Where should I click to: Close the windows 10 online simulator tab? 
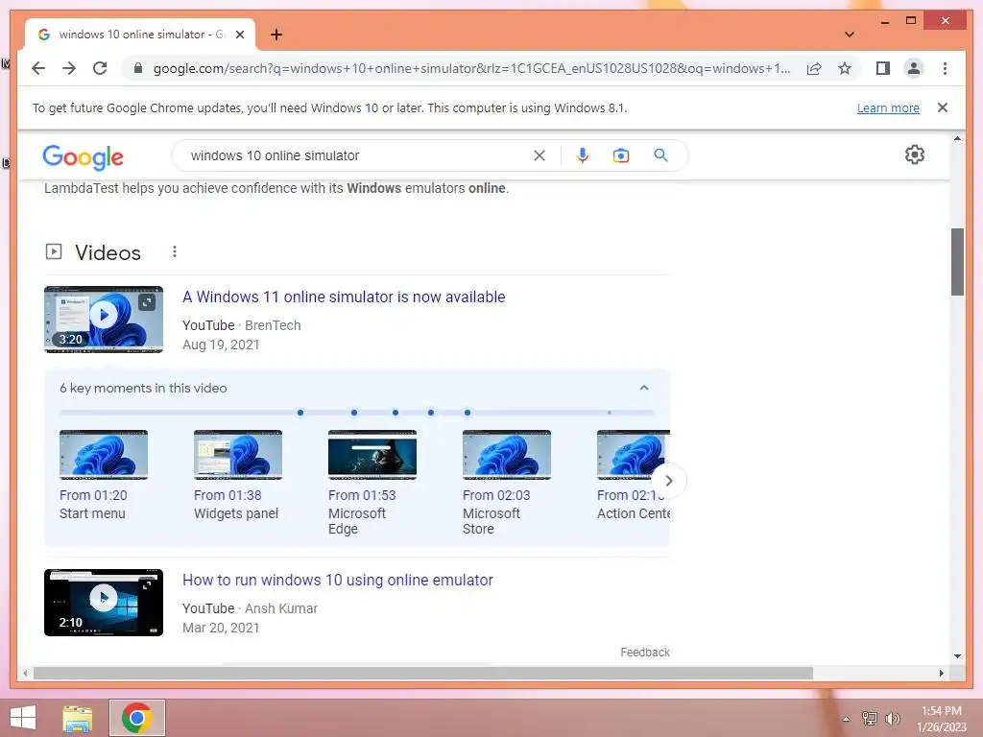pyautogui.click(x=239, y=35)
